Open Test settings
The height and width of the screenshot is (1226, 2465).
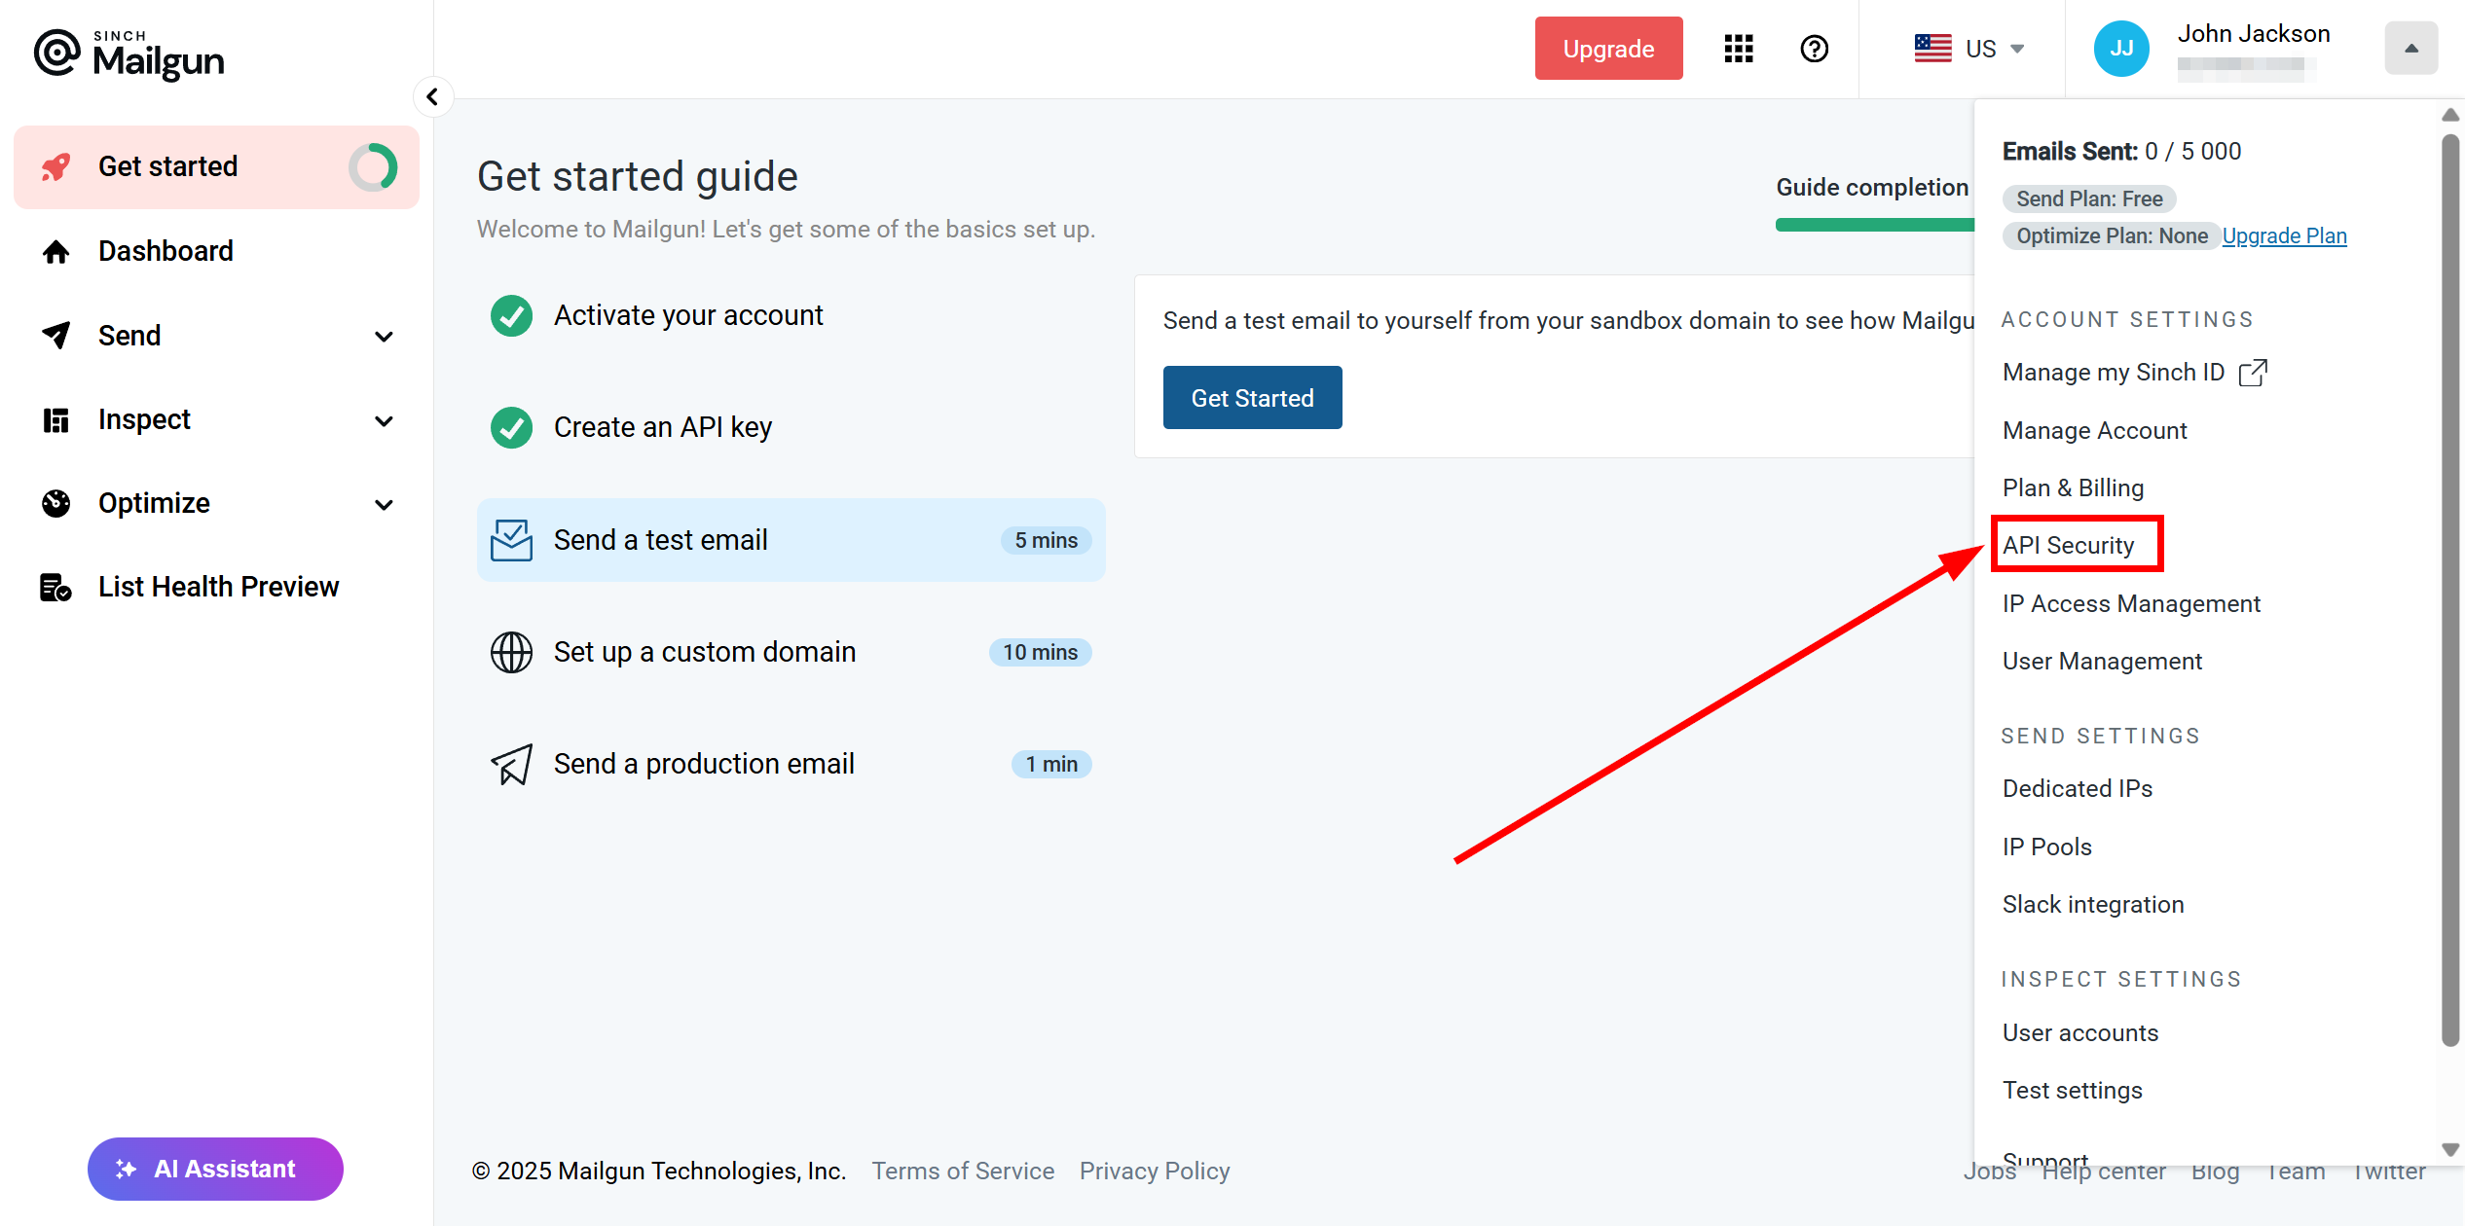pos(2073,1091)
